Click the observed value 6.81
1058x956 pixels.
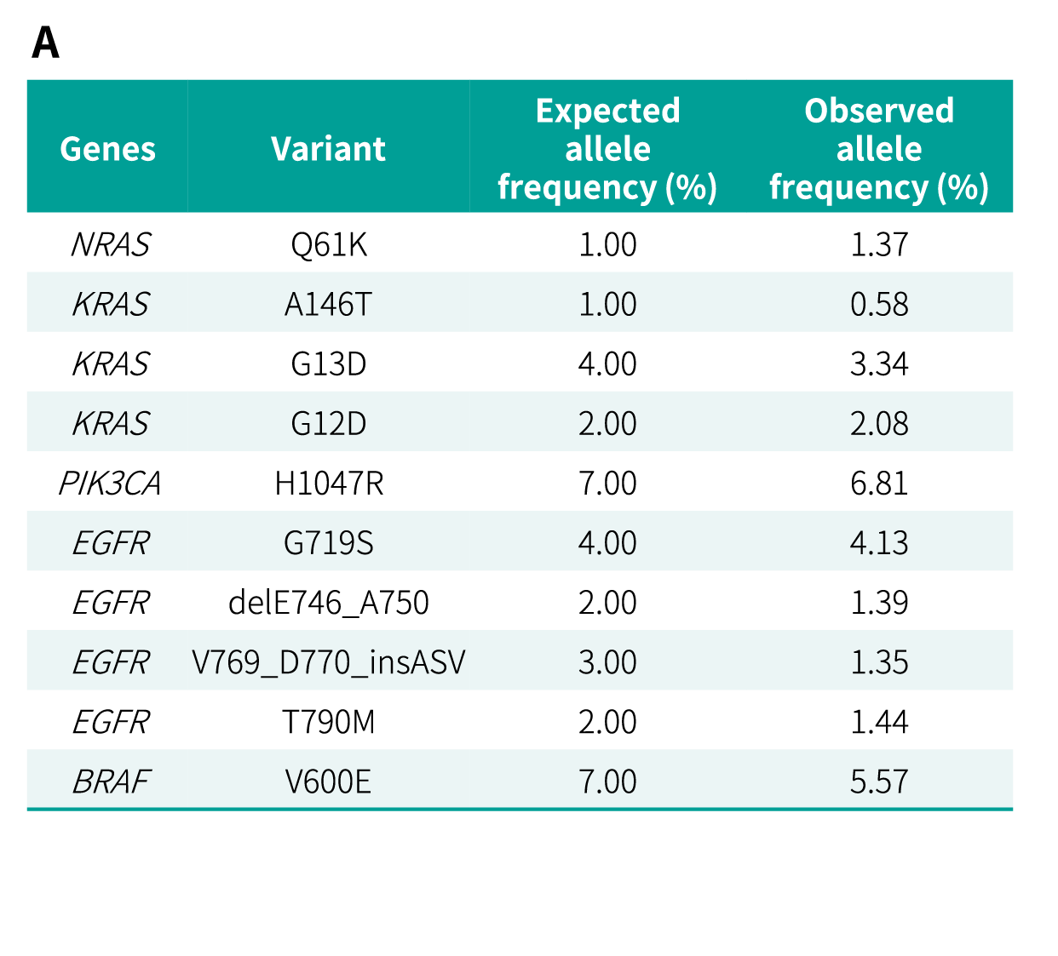click(879, 484)
